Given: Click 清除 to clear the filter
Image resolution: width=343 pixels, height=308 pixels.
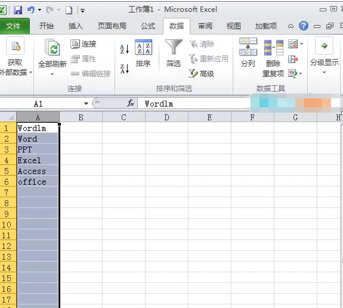Looking at the screenshot, I should (202, 44).
